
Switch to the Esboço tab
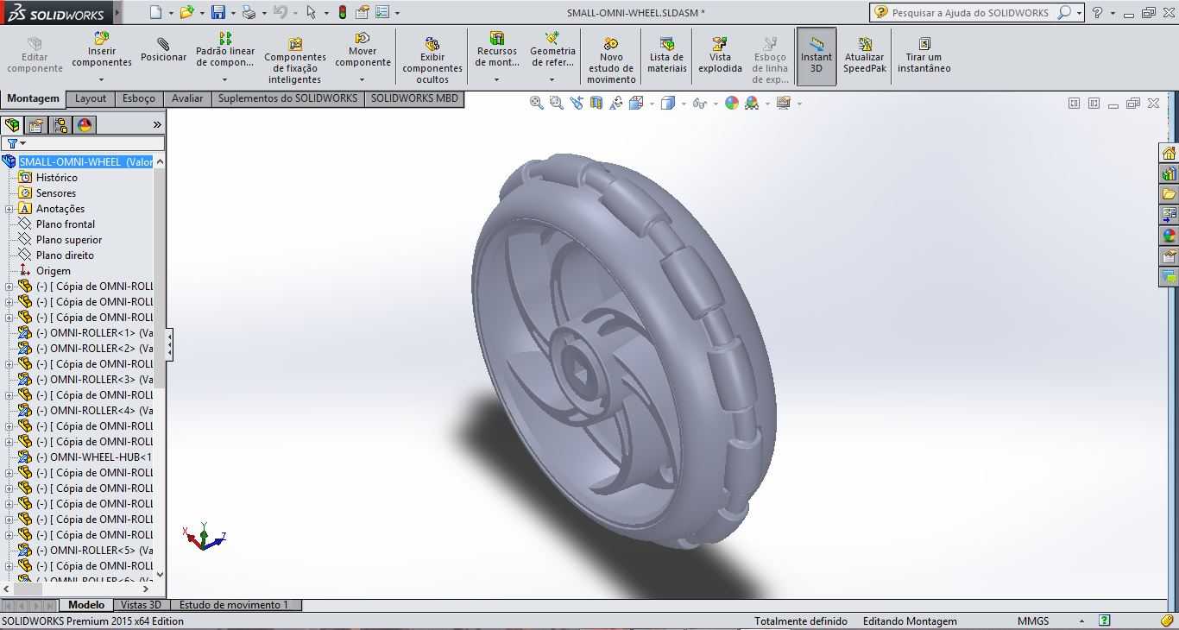click(139, 98)
